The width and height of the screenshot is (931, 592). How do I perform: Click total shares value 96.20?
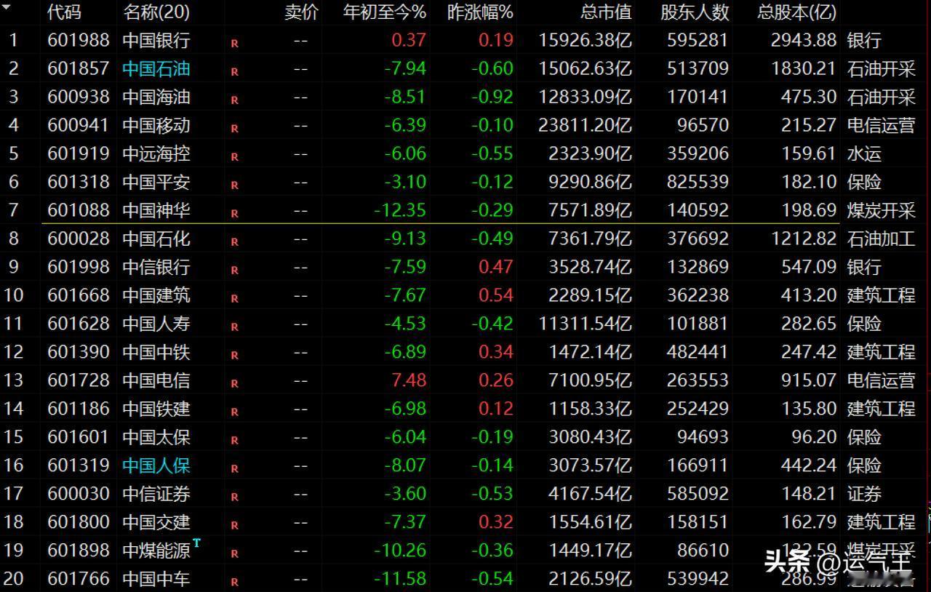click(814, 437)
